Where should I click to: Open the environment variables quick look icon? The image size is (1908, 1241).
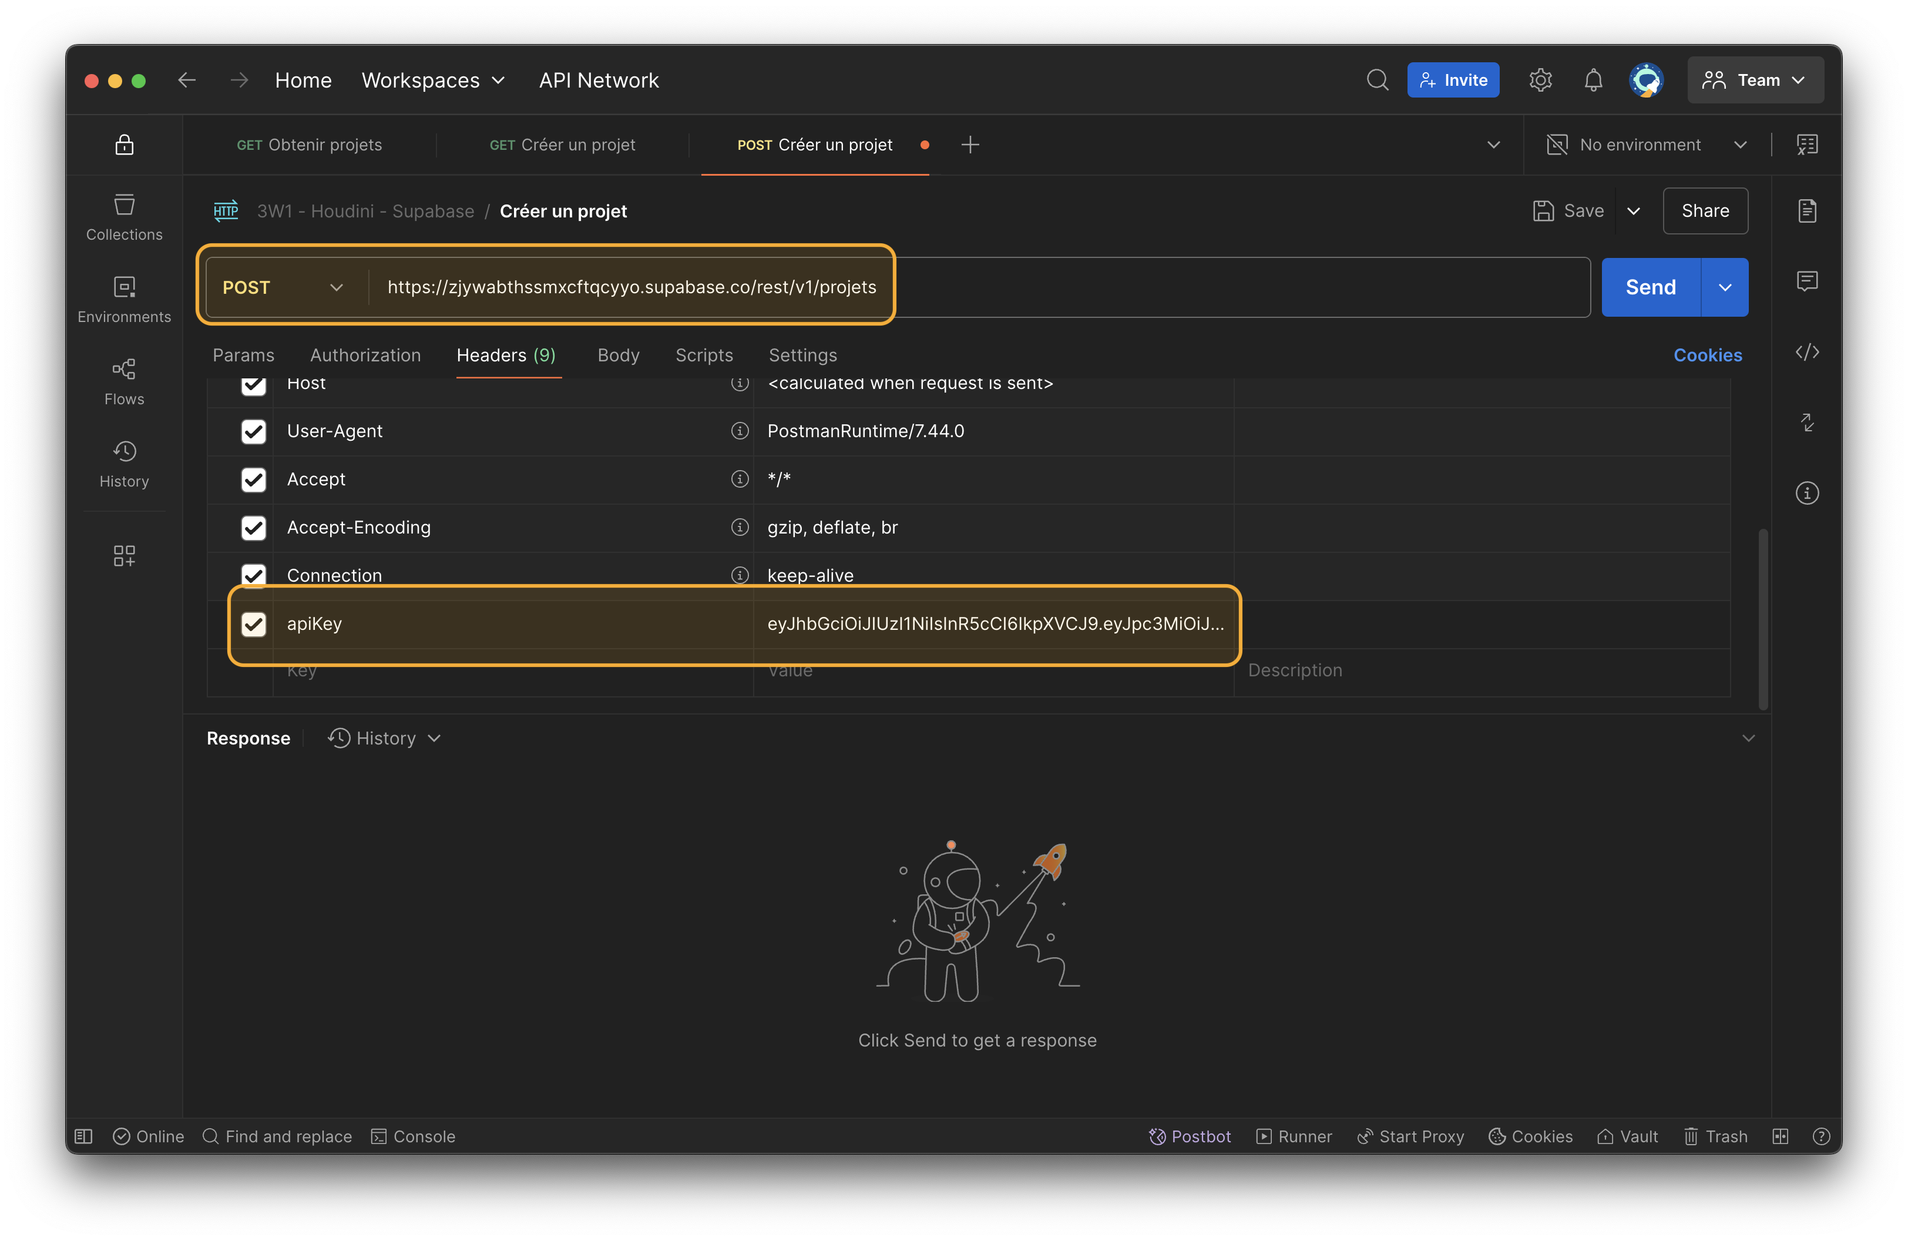[x=1807, y=145]
